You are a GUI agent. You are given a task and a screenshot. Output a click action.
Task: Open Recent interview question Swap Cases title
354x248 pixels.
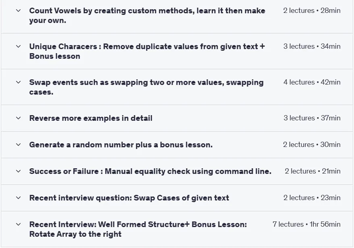click(129, 198)
